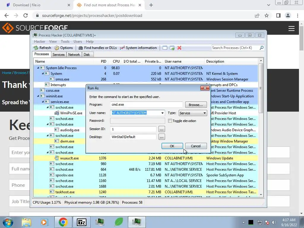Open System information graph icon
Image resolution: width=304 pixels, height=228 pixels.
tap(122, 48)
